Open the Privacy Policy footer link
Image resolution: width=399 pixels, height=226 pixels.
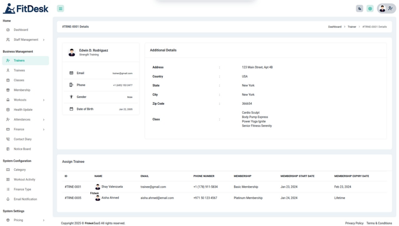click(354, 223)
